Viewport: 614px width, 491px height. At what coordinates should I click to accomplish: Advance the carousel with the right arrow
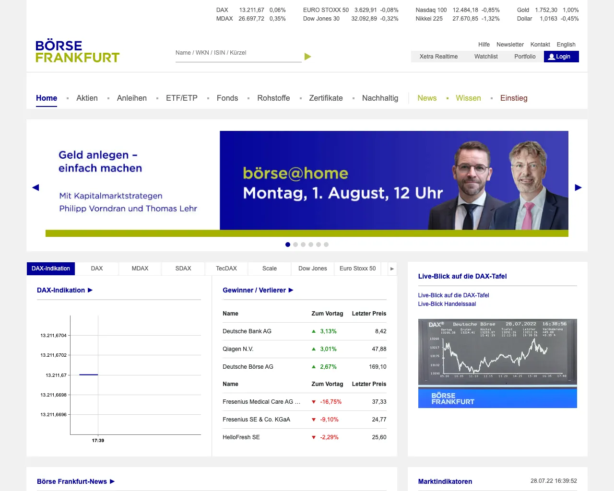click(x=579, y=187)
